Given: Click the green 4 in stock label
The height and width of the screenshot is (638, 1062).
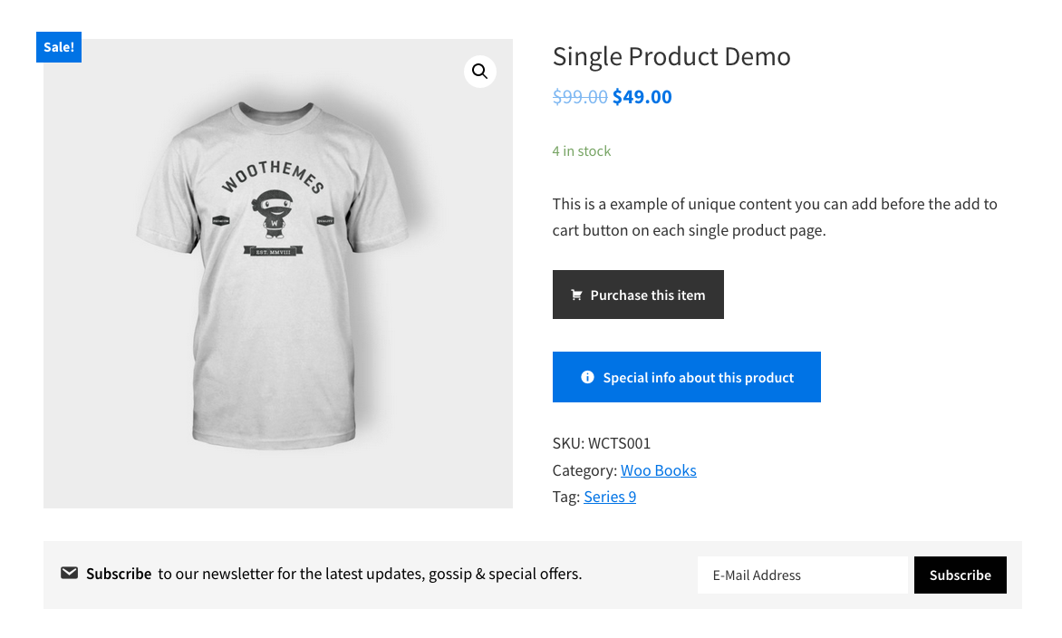Looking at the screenshot, I should (x=581, y=150).
